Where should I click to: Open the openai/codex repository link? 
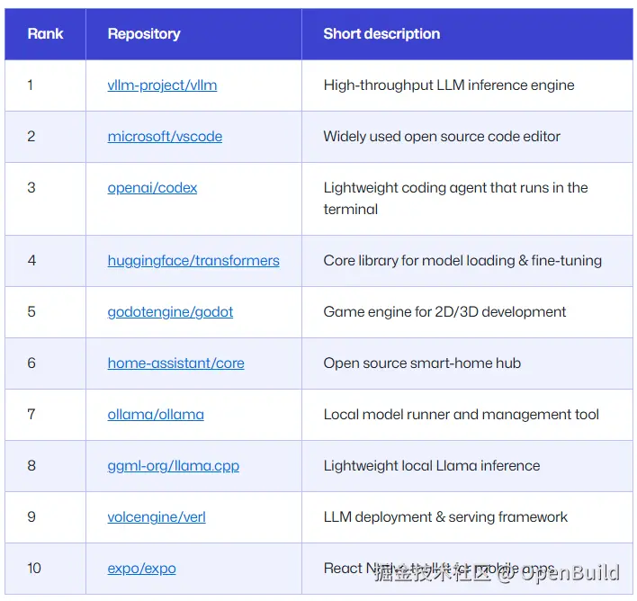[152, 188]
